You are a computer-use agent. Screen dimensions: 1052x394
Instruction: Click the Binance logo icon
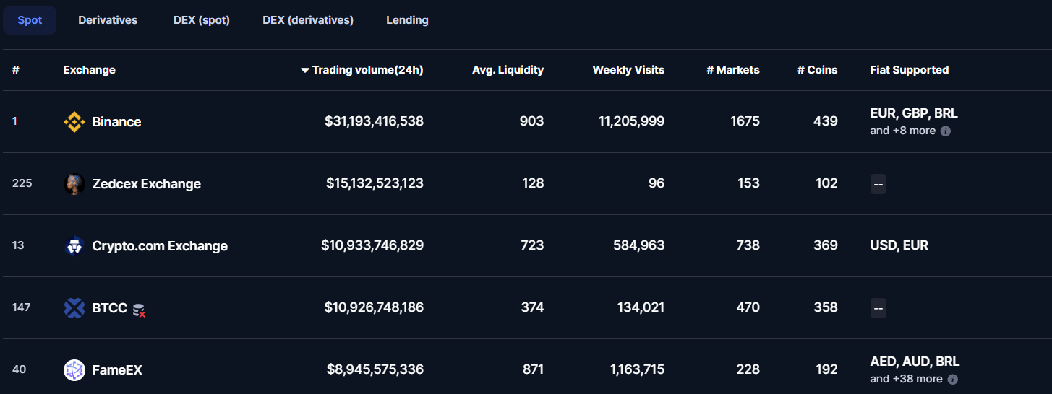(x=74, y=122)
